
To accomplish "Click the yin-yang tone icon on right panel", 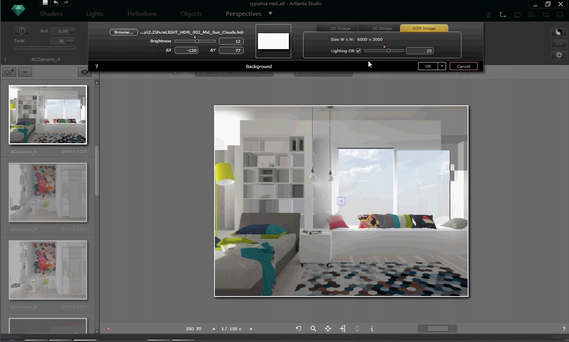I will 559,32.
